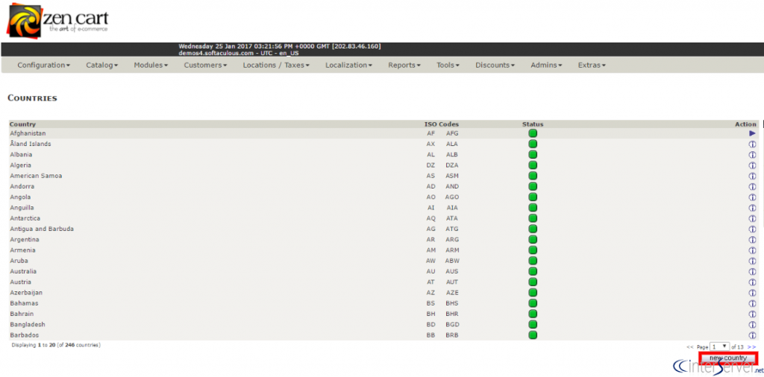Toggle Barbados green status indicator
The width and height of the screenshot is (764, 377).
click(533, 335)
